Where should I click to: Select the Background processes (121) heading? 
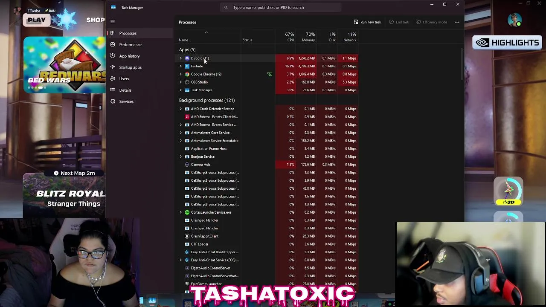tap(207, 100)
